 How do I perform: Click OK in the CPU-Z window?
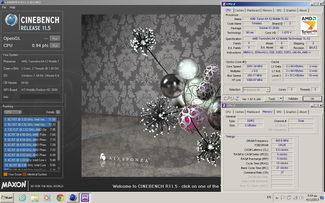point(312,99)
